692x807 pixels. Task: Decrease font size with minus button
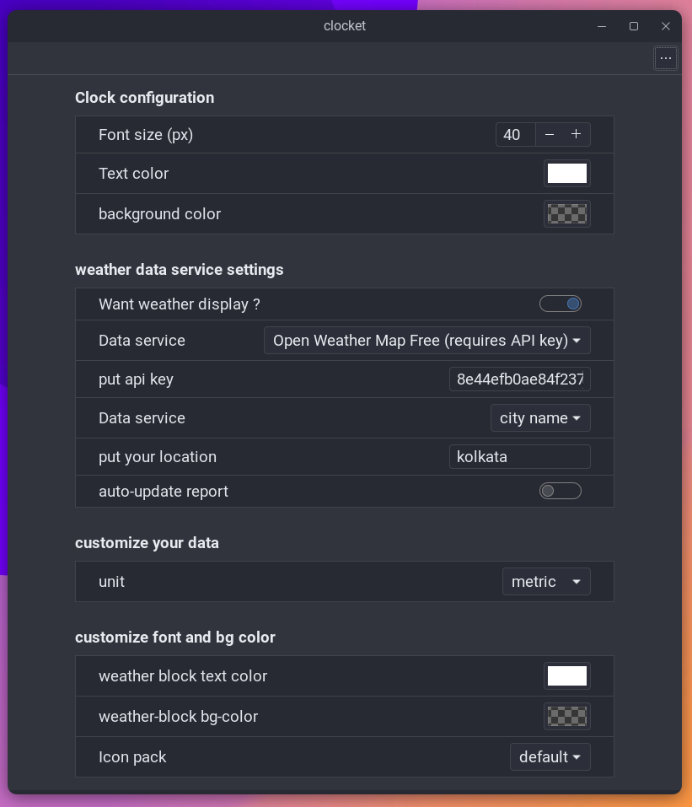click(x=549, y=134)
